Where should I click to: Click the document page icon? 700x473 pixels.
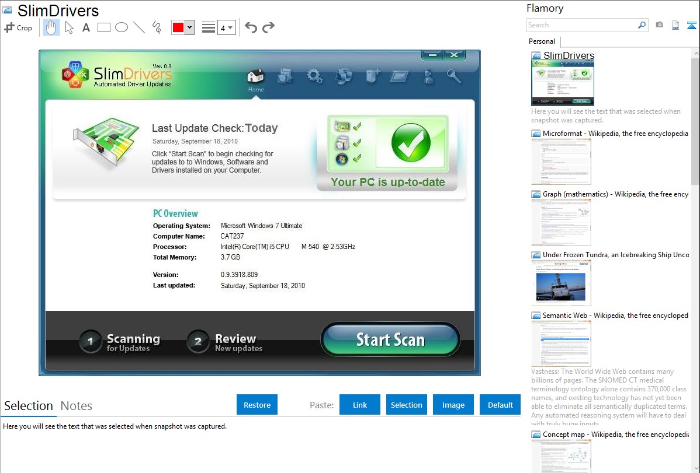[675, 25]
